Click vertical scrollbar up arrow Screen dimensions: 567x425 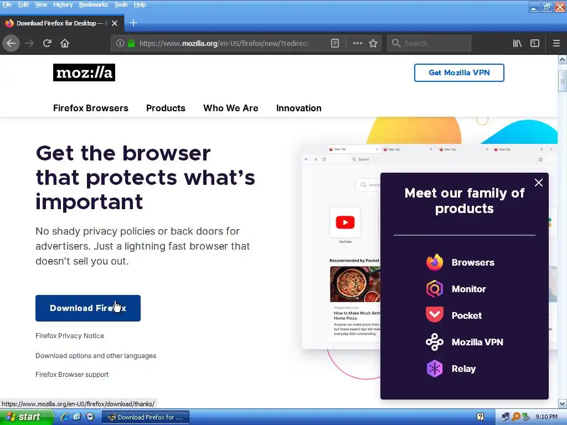coord(563,60)
